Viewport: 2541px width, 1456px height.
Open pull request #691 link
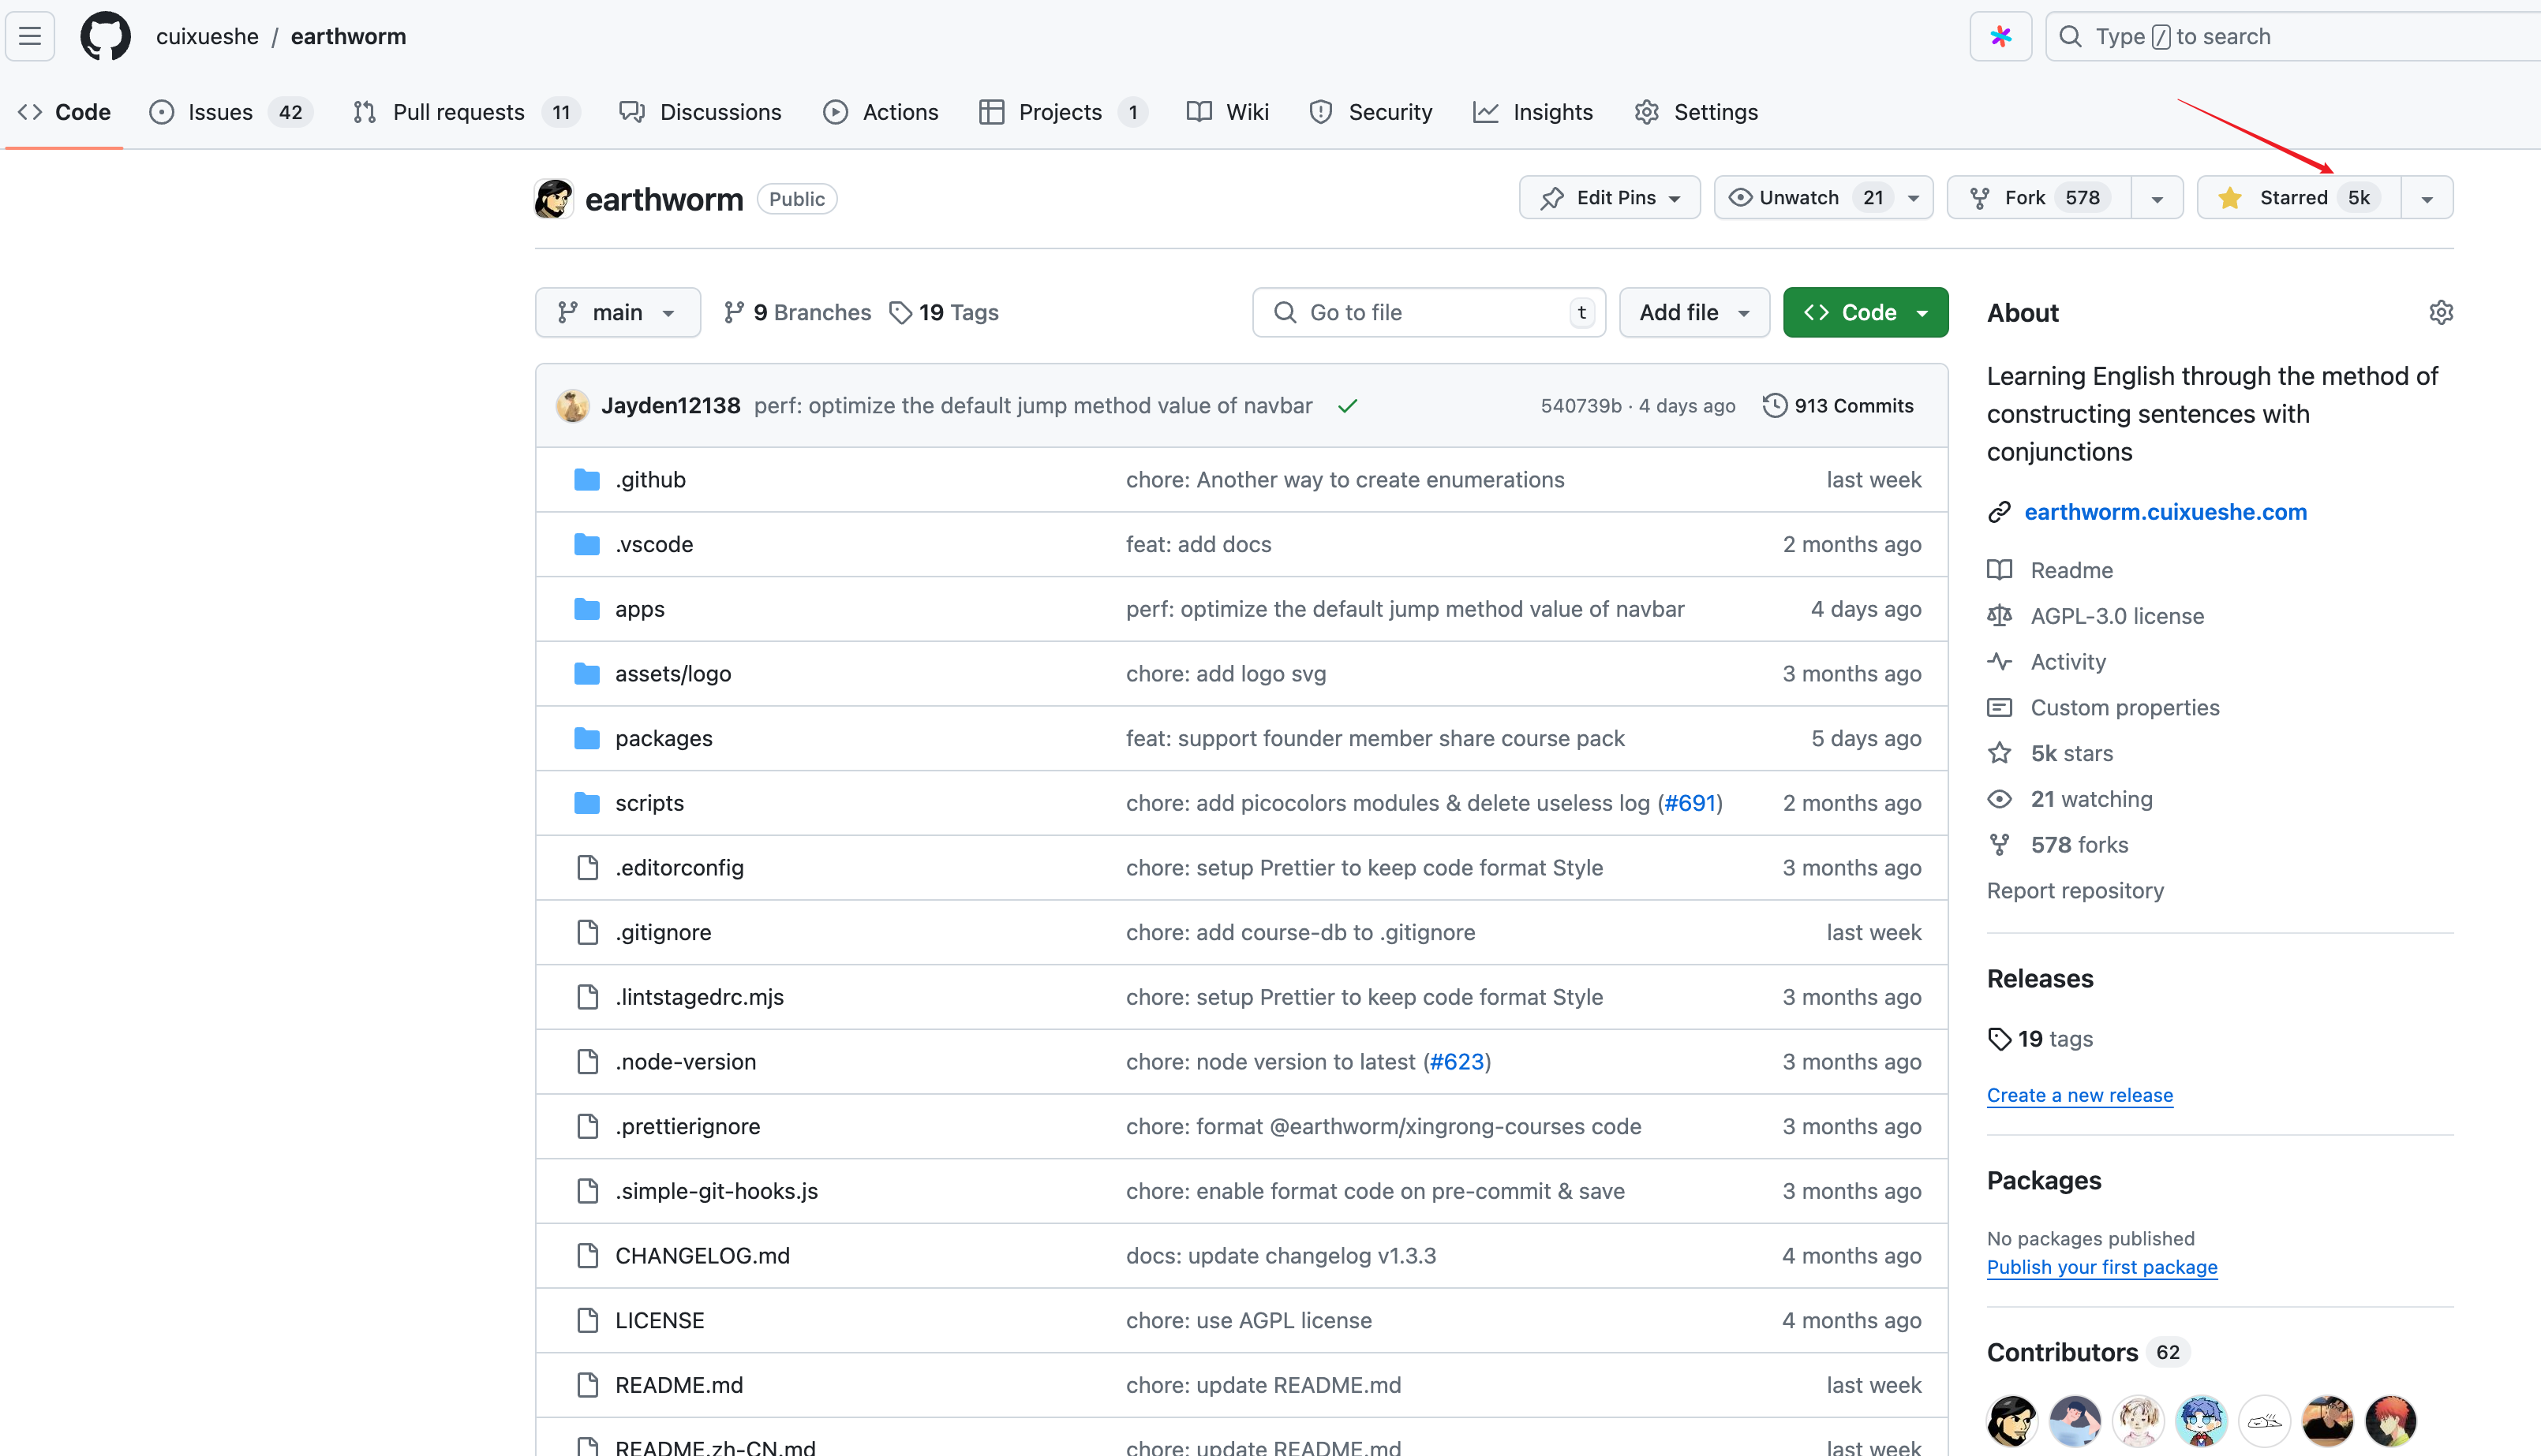[x=1690, y=803]
